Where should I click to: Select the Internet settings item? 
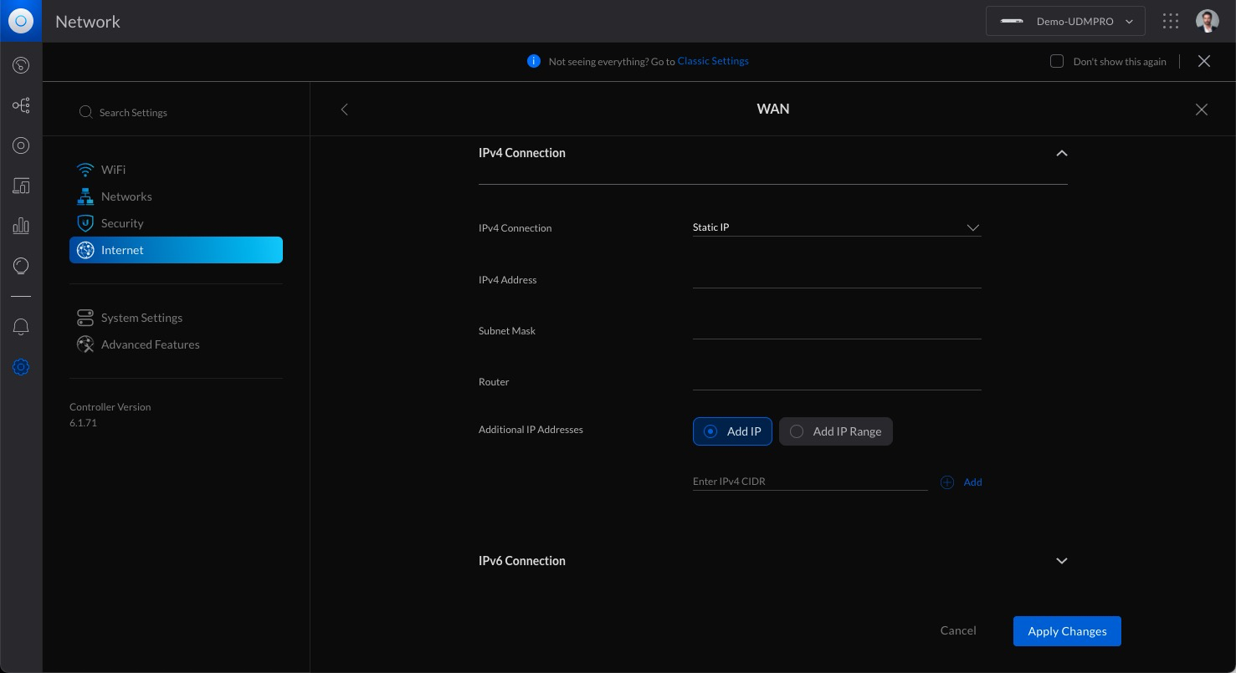click(x=176, y=250)
